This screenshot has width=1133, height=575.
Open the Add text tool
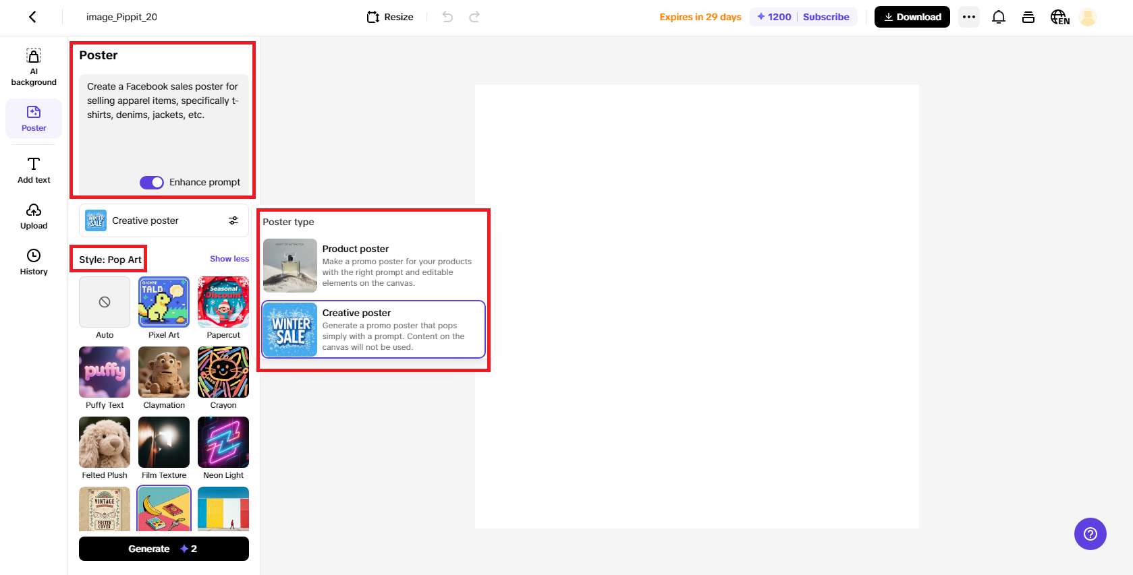coord(34,171)
